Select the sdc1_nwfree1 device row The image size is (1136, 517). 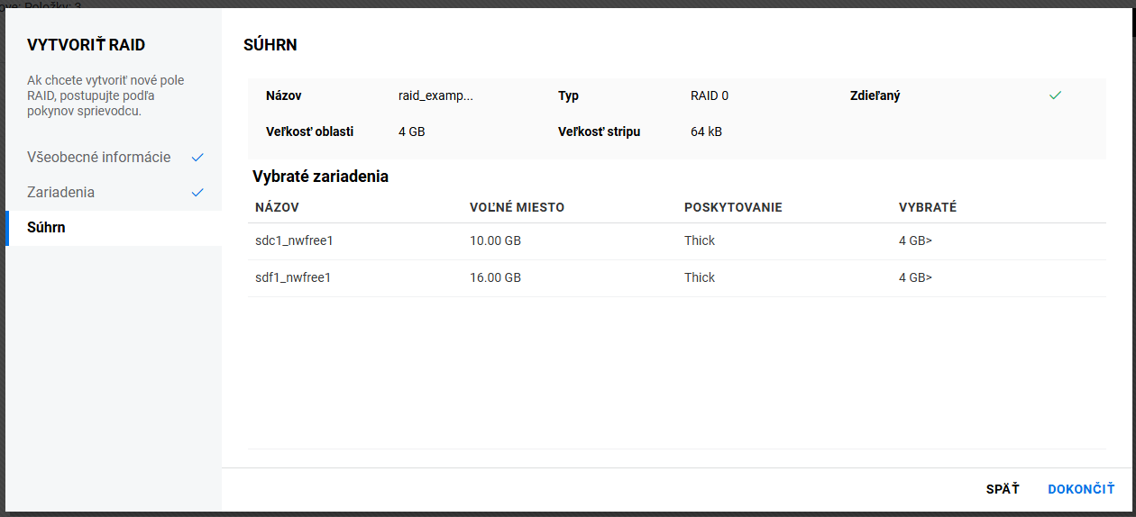pos(295,241)
